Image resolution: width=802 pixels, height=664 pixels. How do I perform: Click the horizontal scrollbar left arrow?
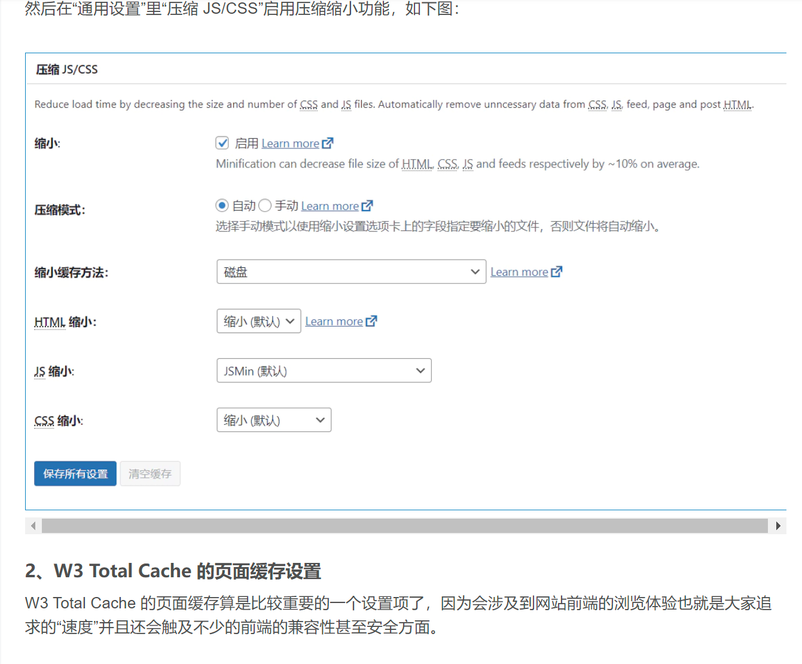(x=33, y=526)
